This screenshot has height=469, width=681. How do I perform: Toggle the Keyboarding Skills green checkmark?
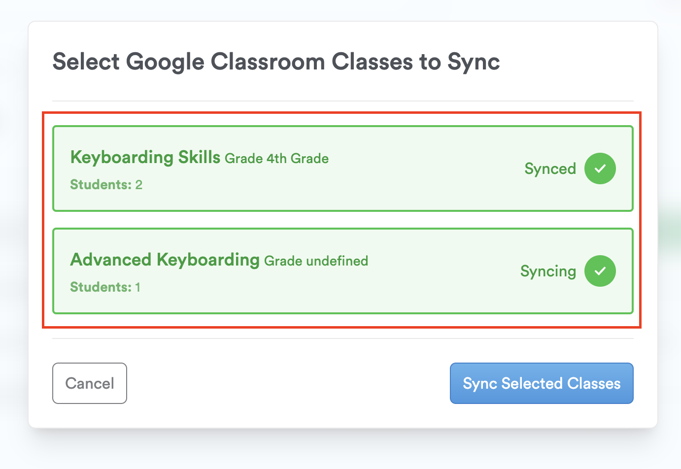coord(600,168)
